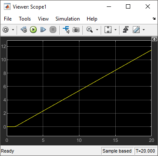
Task: Open the Help menu
Action: tap(92, 19)
